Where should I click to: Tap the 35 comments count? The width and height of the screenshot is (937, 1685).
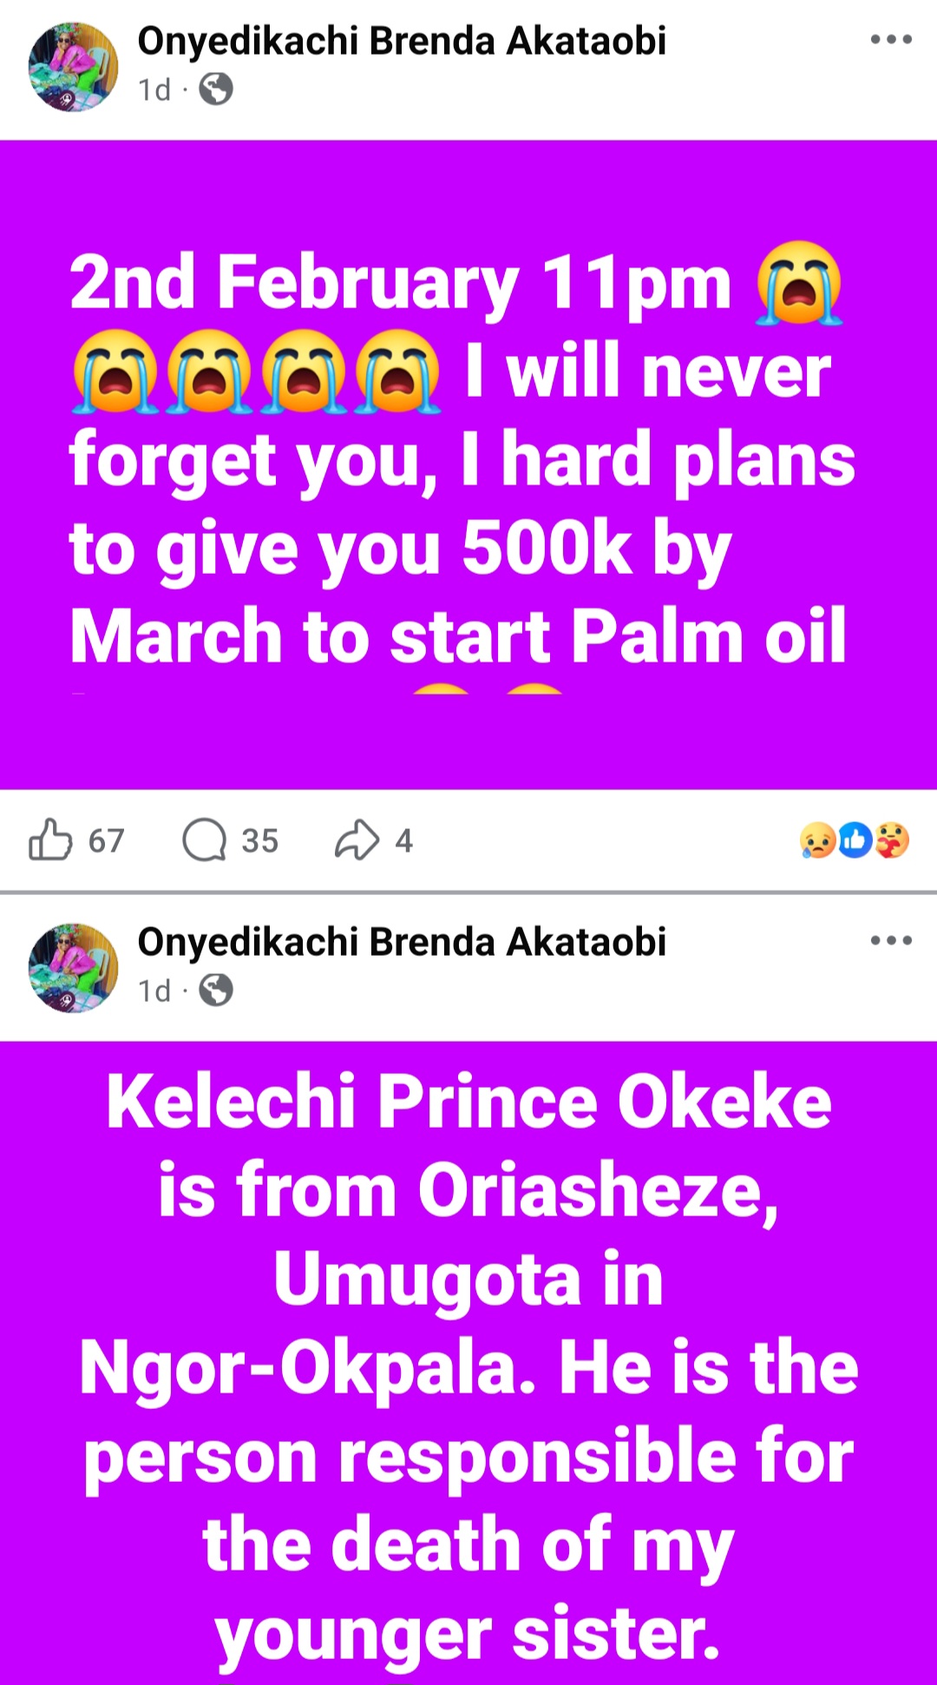(259, 840)
